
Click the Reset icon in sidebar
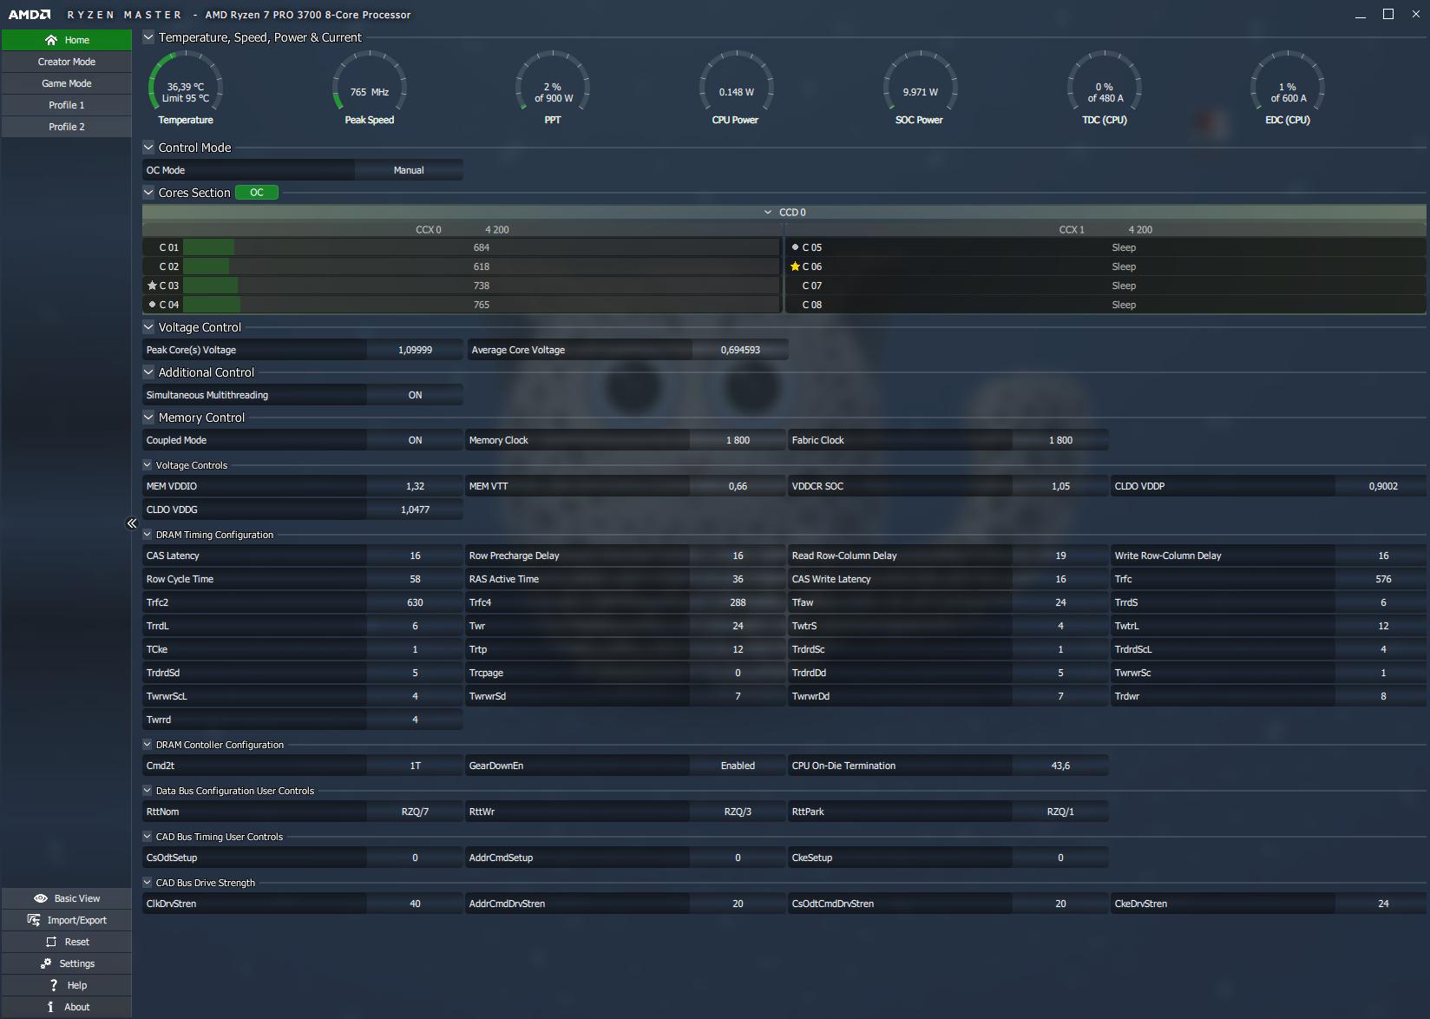(x=51, y=942)
